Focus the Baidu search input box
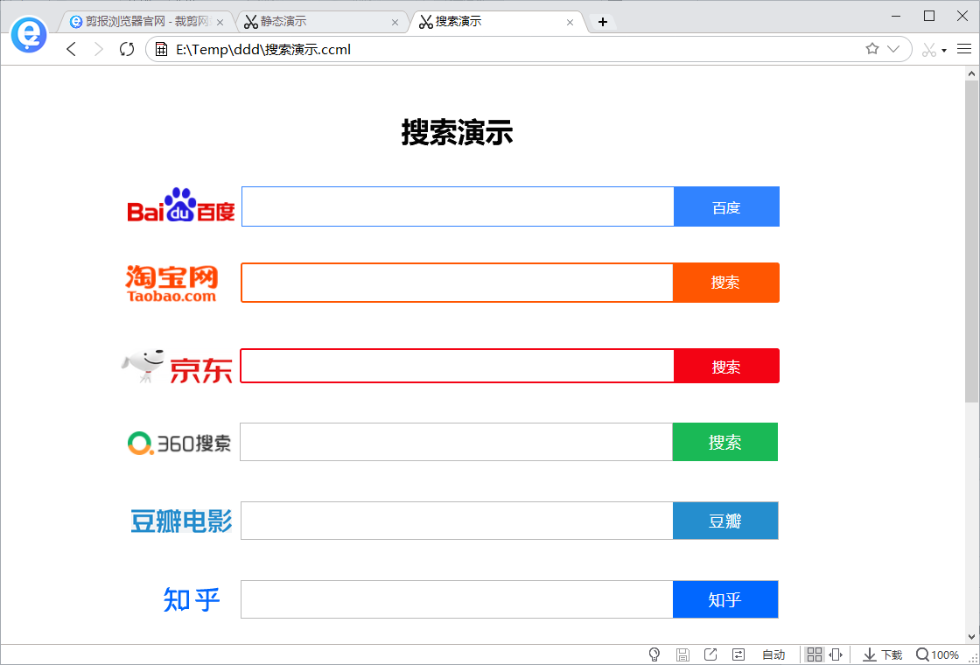The height and width of the screenshot is (665, 980). pos(458,206)
